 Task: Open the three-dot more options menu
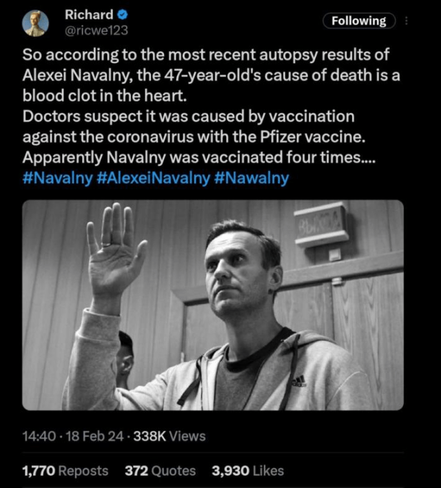pyautogui.click(x=406, y=21)
